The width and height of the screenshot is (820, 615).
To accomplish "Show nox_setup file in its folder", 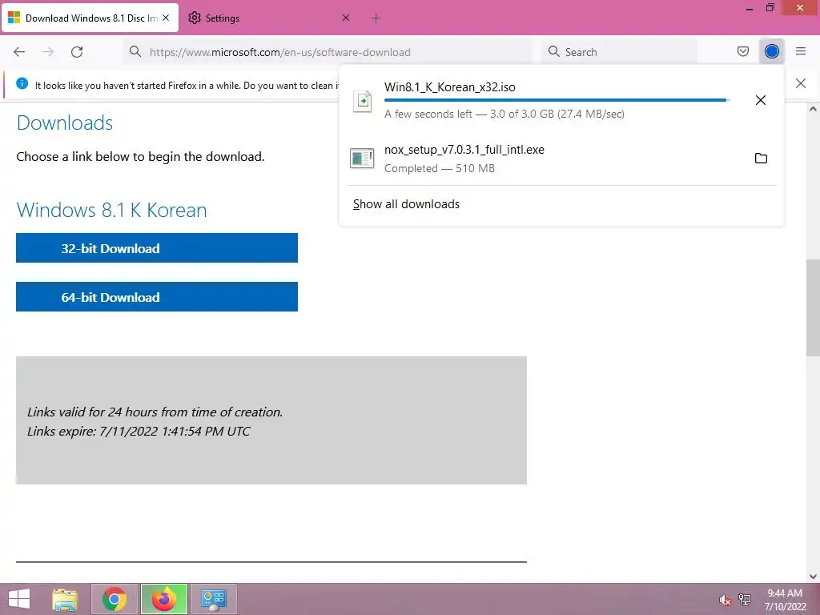I will tap(761, 158).
